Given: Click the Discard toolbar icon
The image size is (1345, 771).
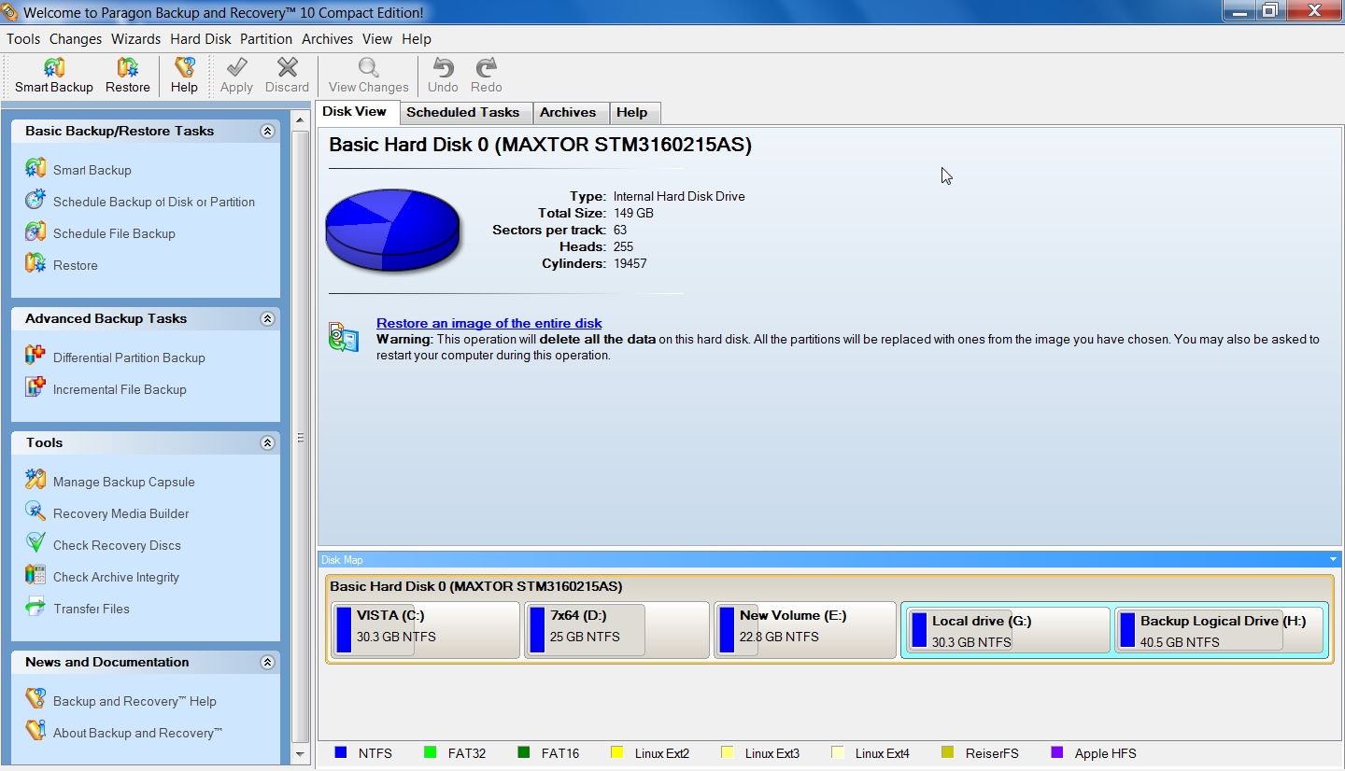Looking at the screenshot, I should (288, 67).
